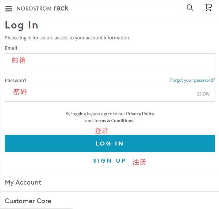This screenshot has height=209, width=219.
Task: Expand the My Account section
Action: [109, 182]
